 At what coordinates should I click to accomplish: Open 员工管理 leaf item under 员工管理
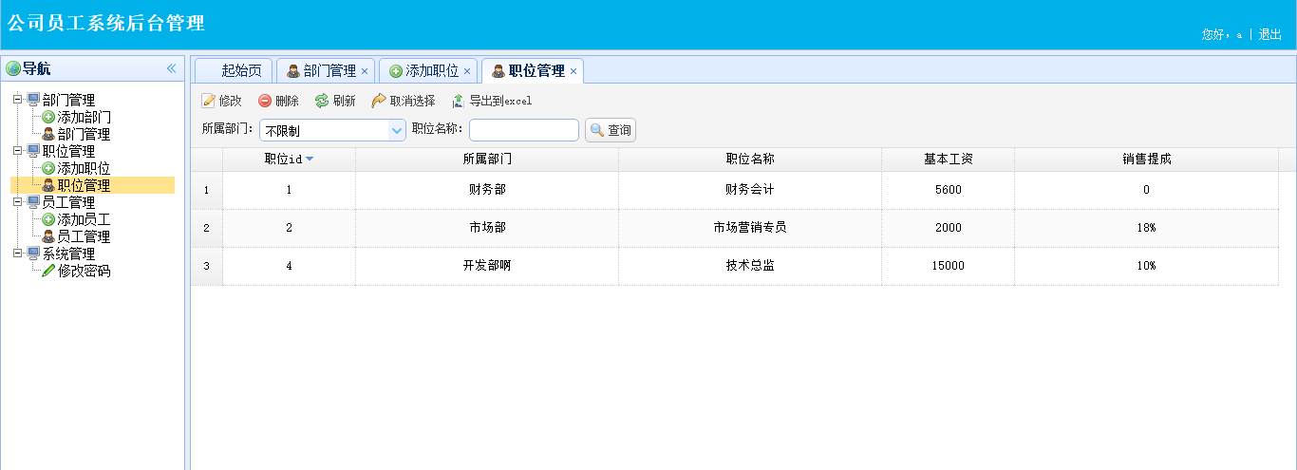coord(84,236)
